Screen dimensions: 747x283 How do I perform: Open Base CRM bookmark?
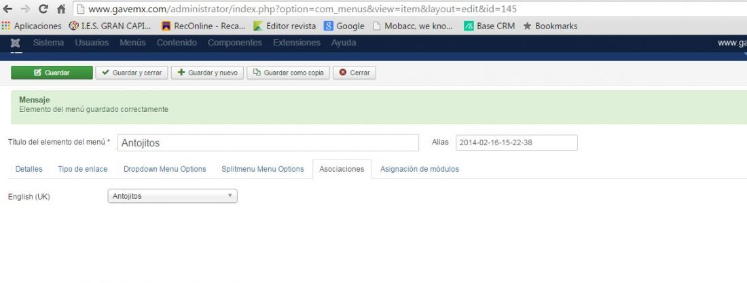click(x=489, y=26)
